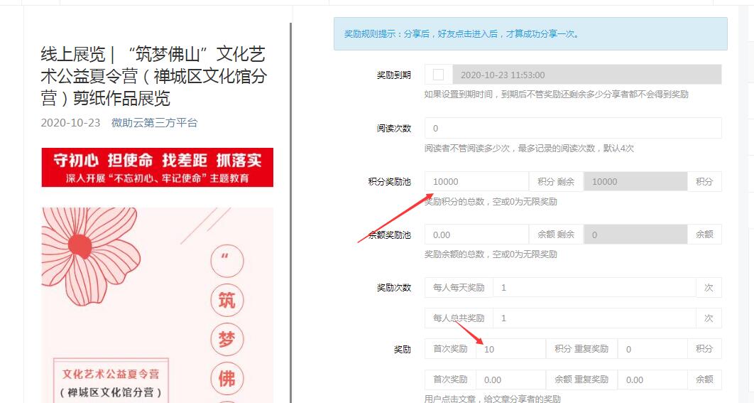
Task: Click the hint 奖励积分的总数，空或0为无限奖励
Action: click(491, 201)
